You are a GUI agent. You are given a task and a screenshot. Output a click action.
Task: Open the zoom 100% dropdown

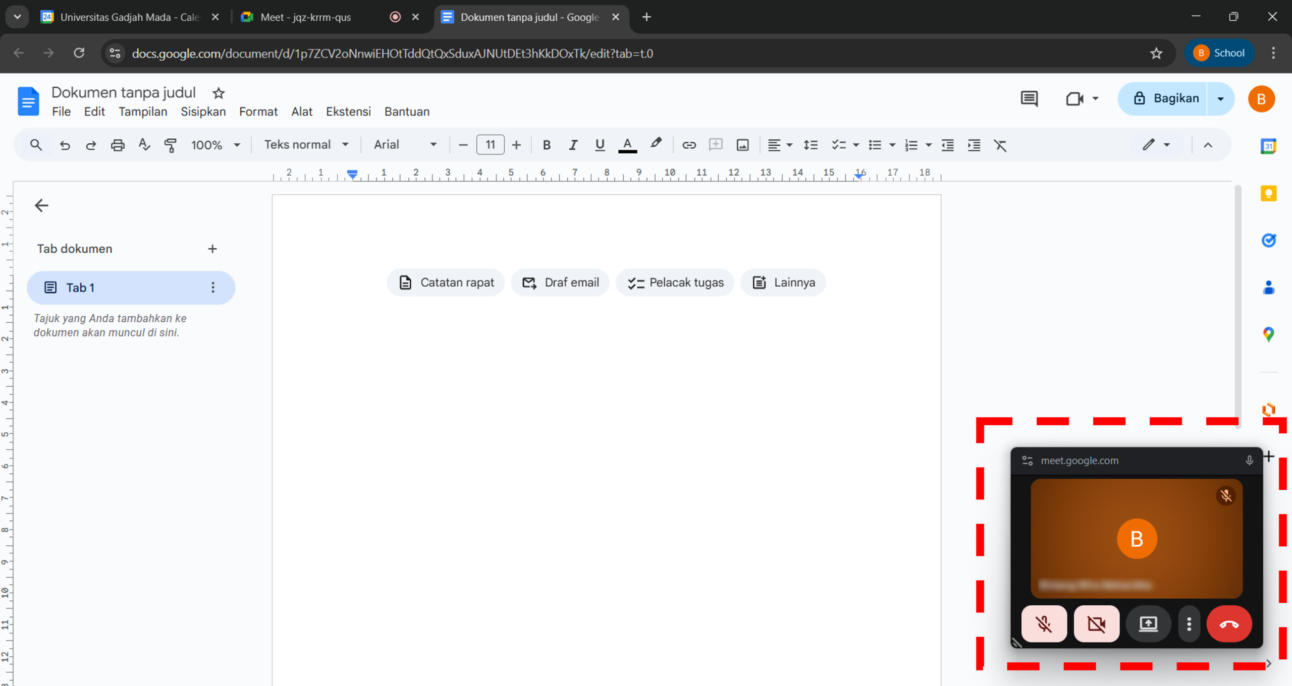click(x=215, y=145)
